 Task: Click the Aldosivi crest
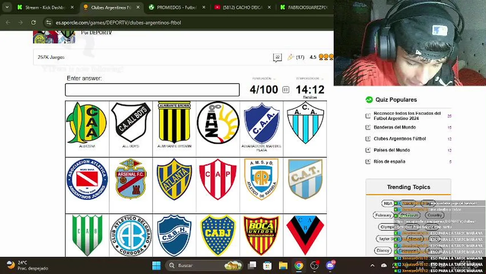click(87, 123)
